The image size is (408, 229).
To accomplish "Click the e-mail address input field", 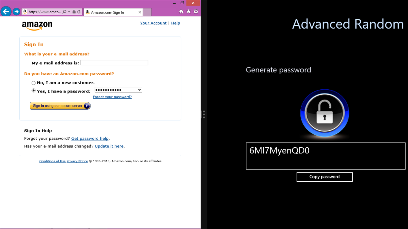I will [114, 63].
